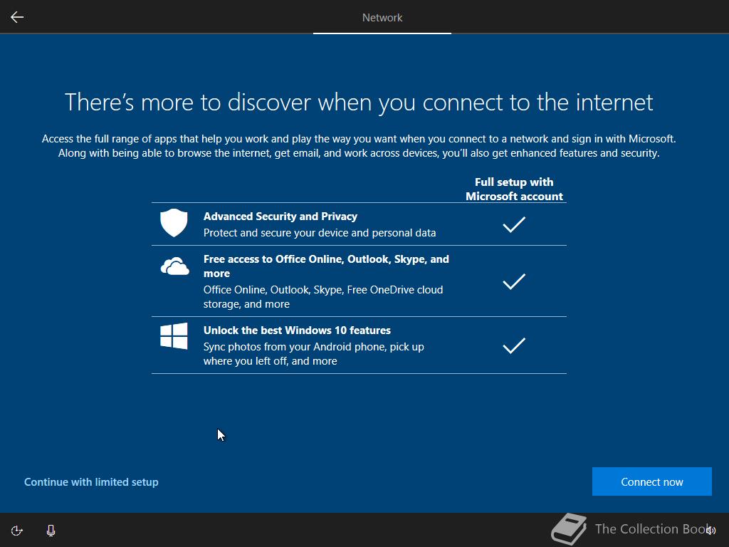
Task: Click the book logo watermark
Action: 569,529
